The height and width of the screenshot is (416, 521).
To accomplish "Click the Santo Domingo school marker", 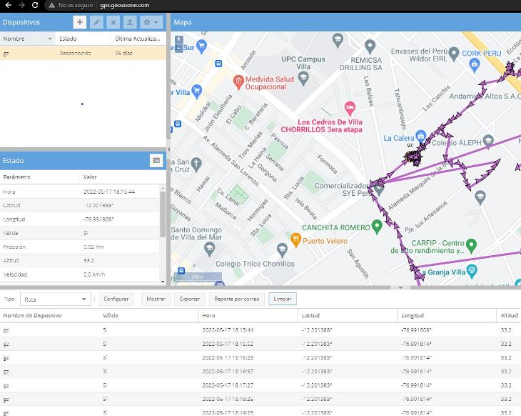I will pos(209,249).
